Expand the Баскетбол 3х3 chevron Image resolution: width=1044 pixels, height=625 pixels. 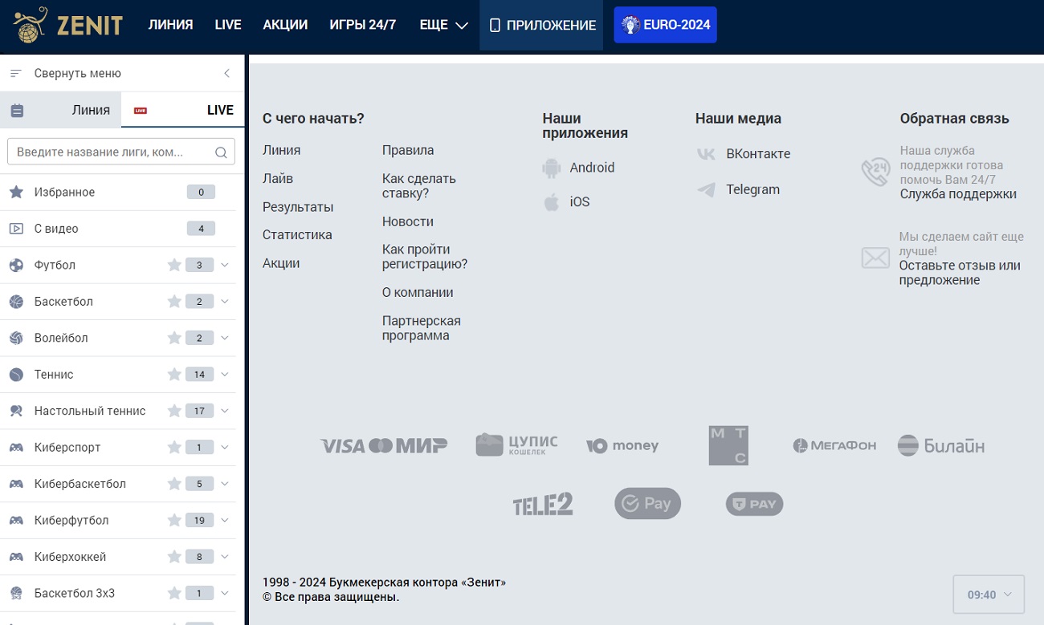tap(225, 594)
